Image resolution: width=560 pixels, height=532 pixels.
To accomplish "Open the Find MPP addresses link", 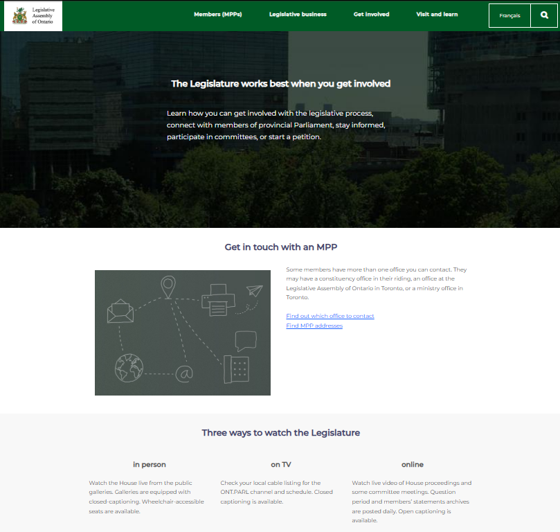I will pos(314,326).
